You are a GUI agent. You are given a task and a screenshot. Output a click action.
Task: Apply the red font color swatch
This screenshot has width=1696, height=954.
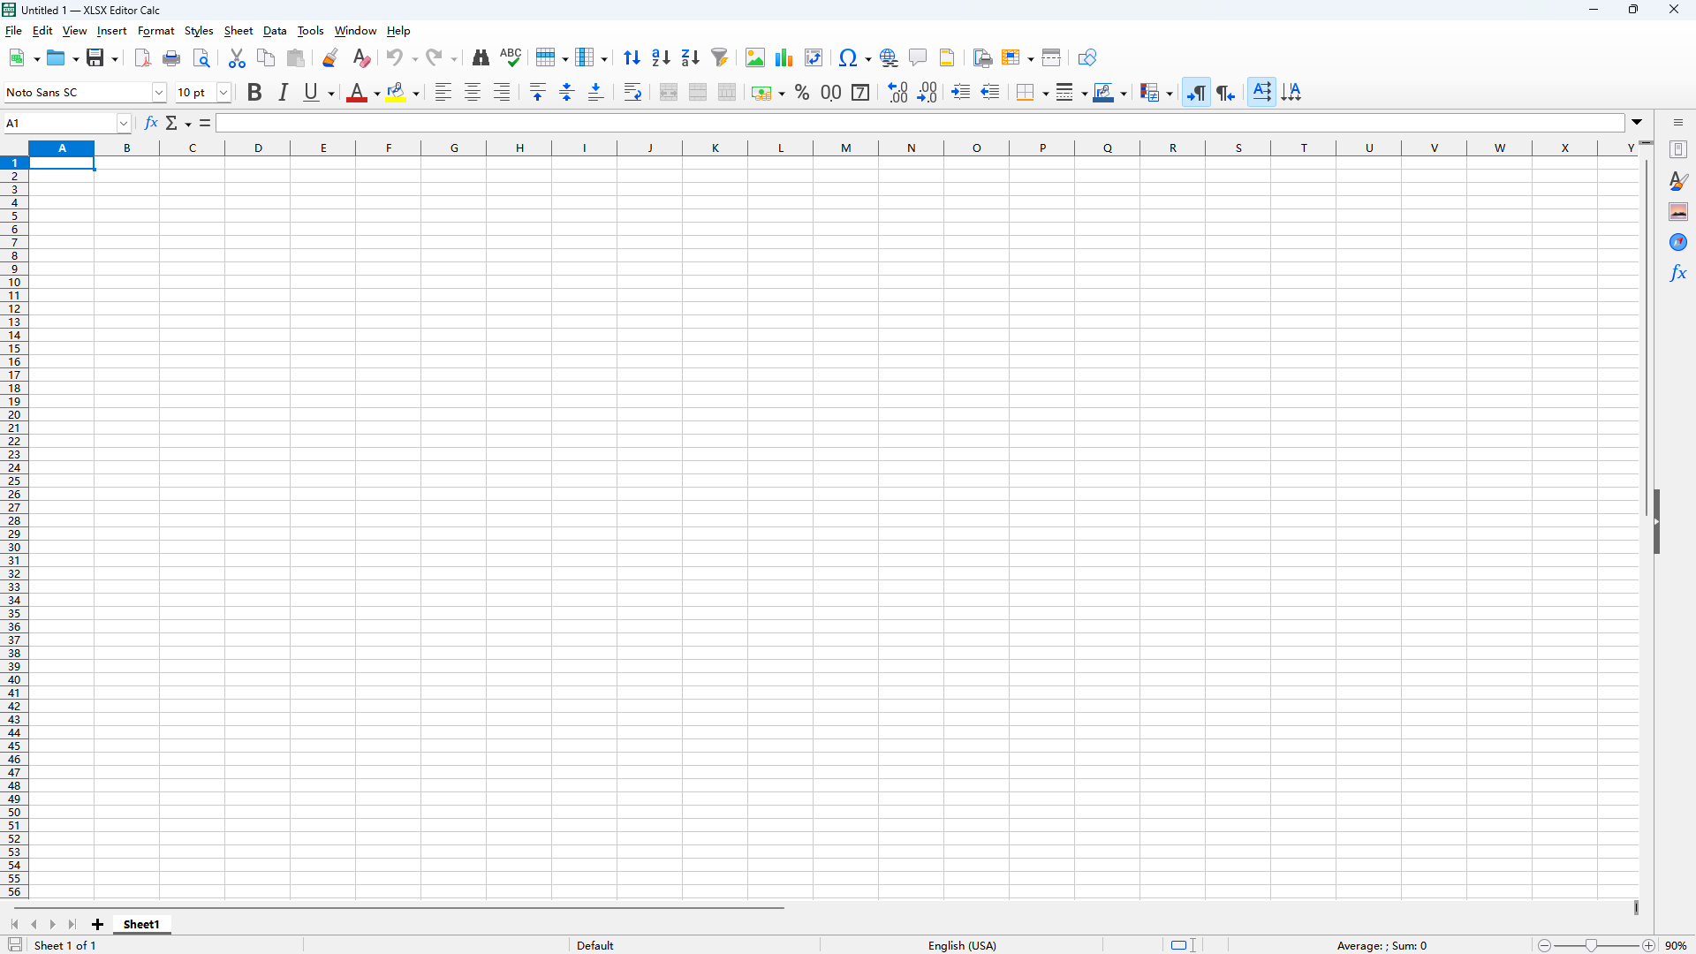pyautogui.click(x=357, y=93)
